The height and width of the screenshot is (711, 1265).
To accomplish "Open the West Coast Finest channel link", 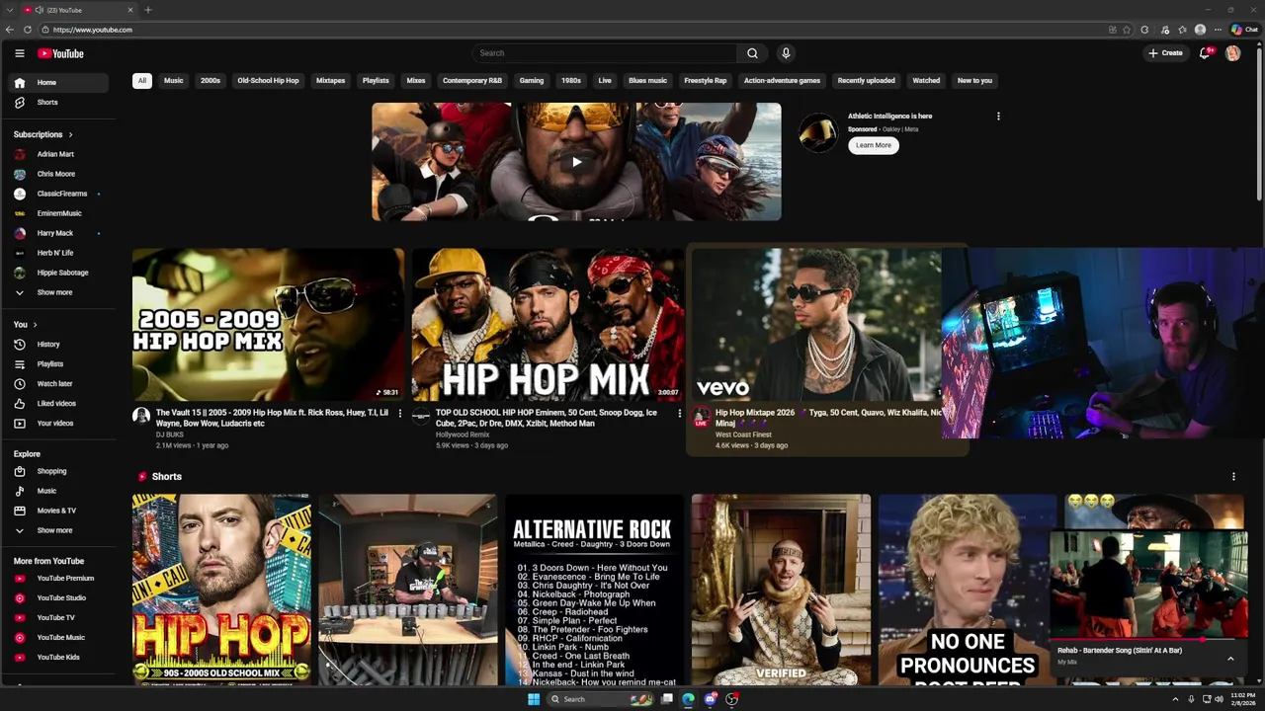I will click(743, 434).
